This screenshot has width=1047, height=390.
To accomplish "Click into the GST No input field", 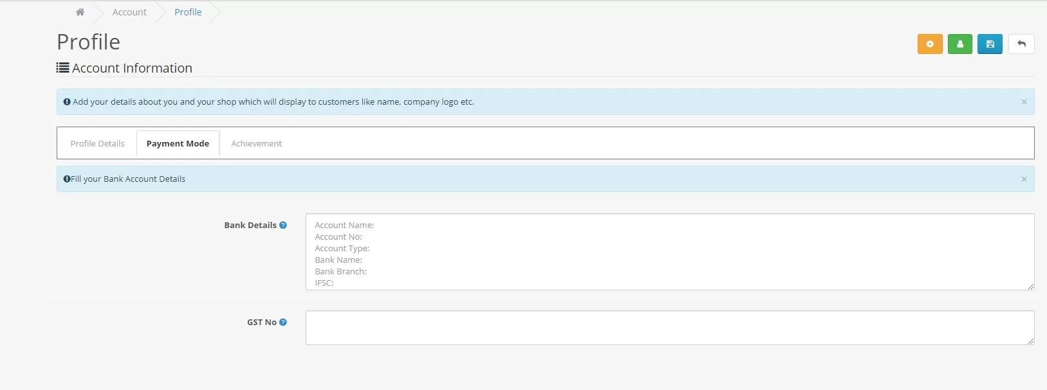I will click(669, 328).
